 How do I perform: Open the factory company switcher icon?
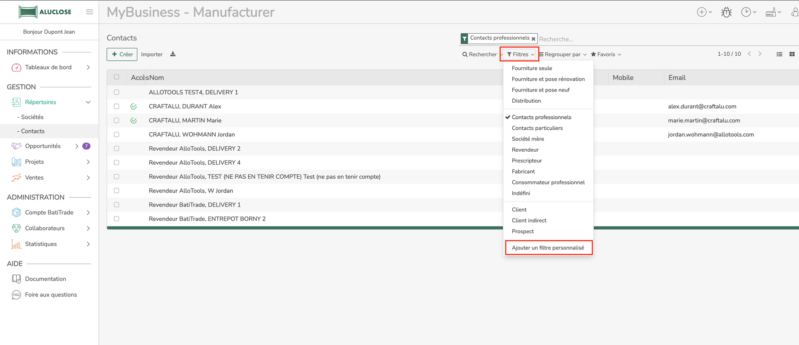(x=771, y=12)
